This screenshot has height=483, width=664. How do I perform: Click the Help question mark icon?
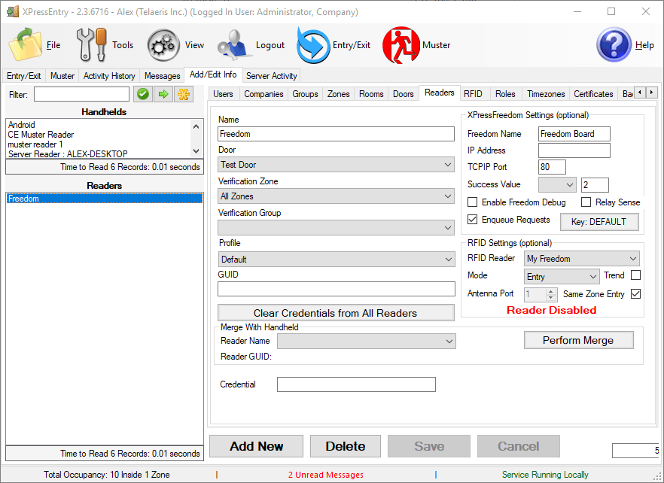click(613, 44)
